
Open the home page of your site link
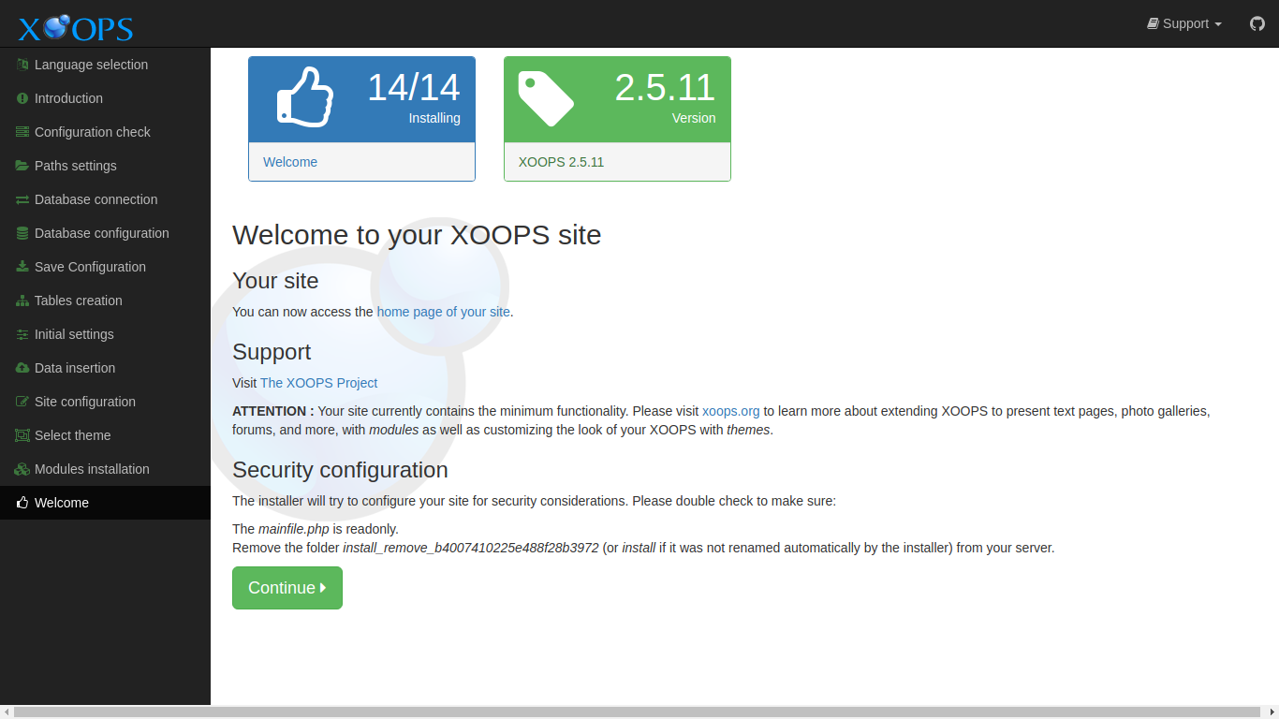click(x=443, y=312)
